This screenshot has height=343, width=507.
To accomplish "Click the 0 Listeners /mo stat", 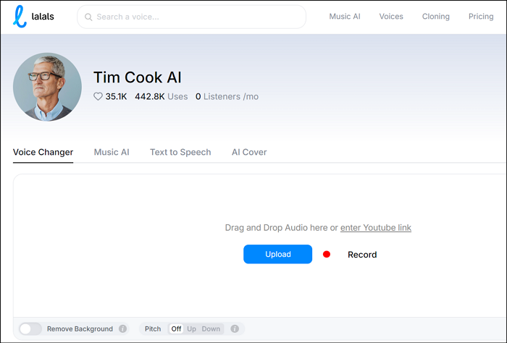I will coord(227,96).
